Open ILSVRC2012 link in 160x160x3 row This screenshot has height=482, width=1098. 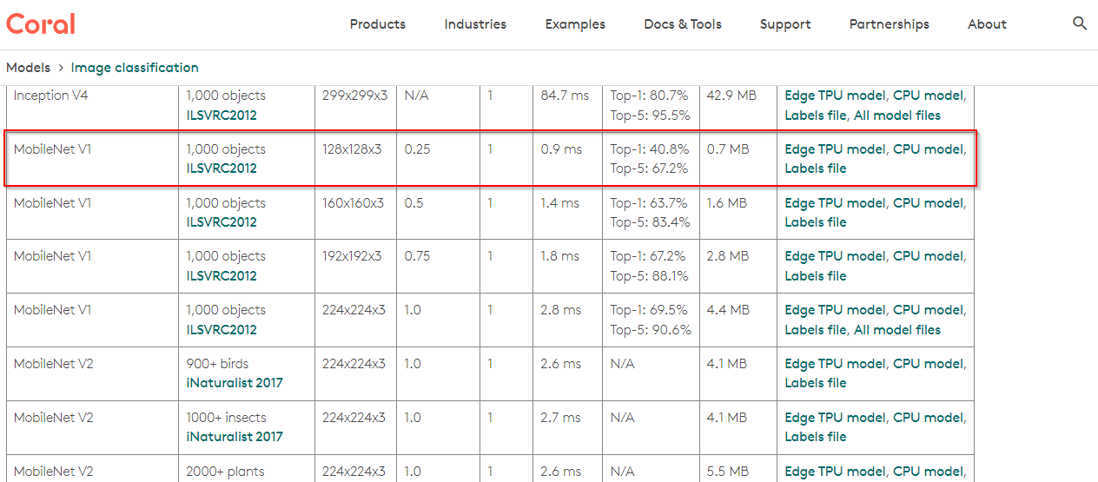(x=222, y=222)
